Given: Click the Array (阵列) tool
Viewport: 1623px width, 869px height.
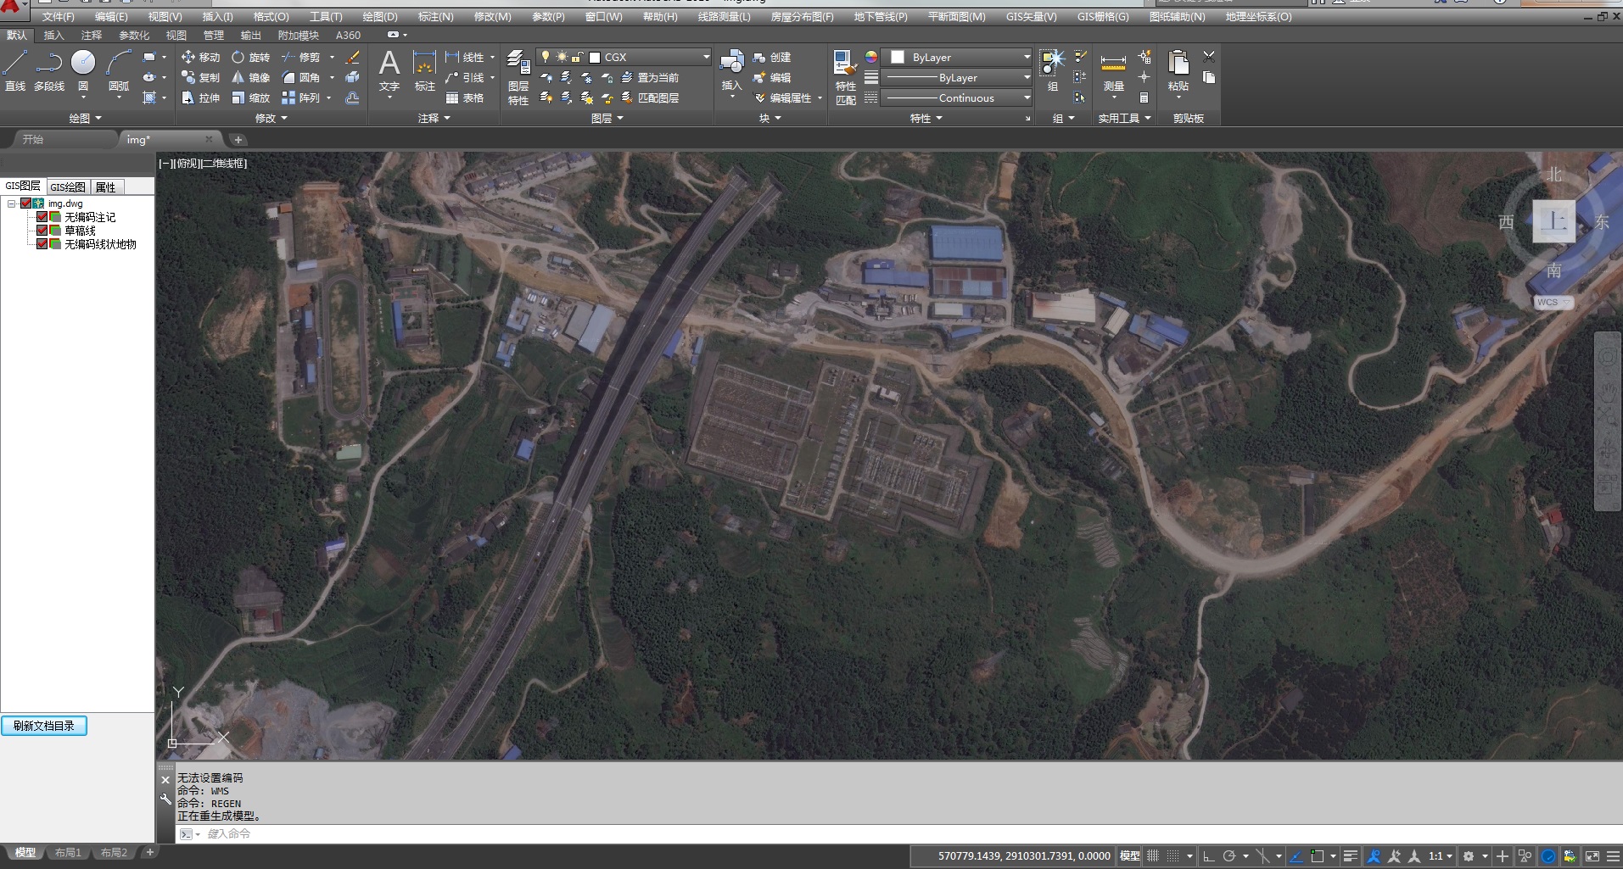Looking at the screenshot, I should (x=300, y=97).
